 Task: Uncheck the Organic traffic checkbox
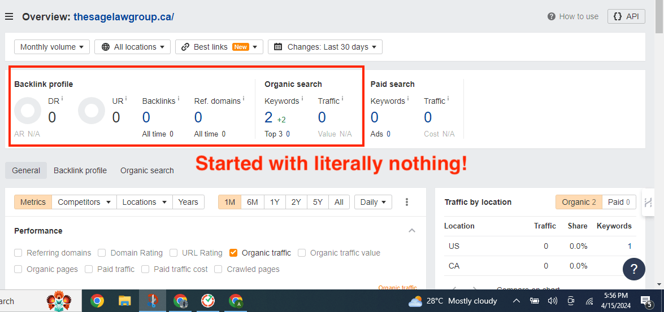[x=233, y=253]
